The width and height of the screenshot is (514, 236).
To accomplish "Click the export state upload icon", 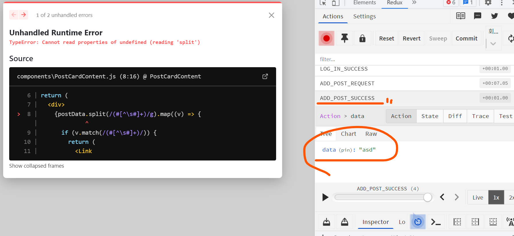I will tap(344, 222).
